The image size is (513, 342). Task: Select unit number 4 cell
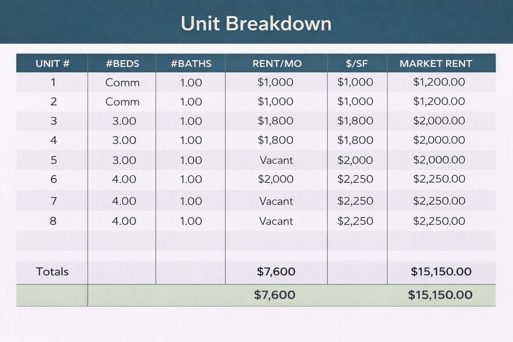pos(54,140)
